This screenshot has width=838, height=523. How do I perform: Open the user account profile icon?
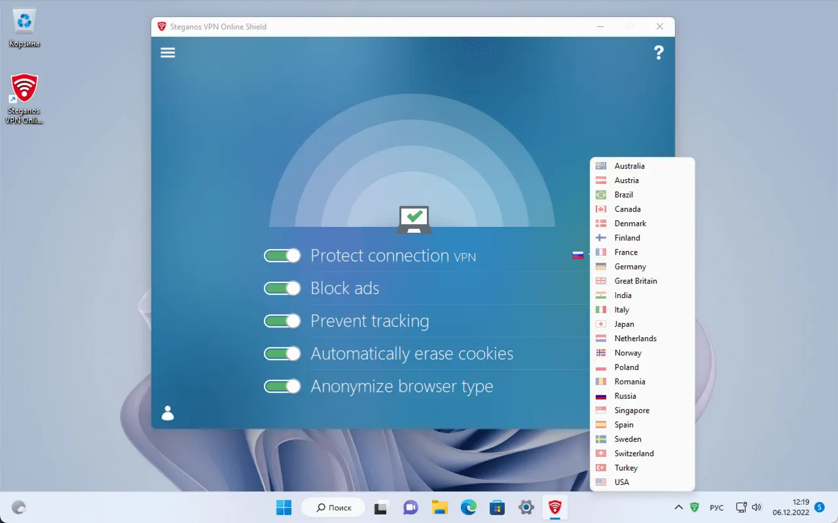[168, 413]
